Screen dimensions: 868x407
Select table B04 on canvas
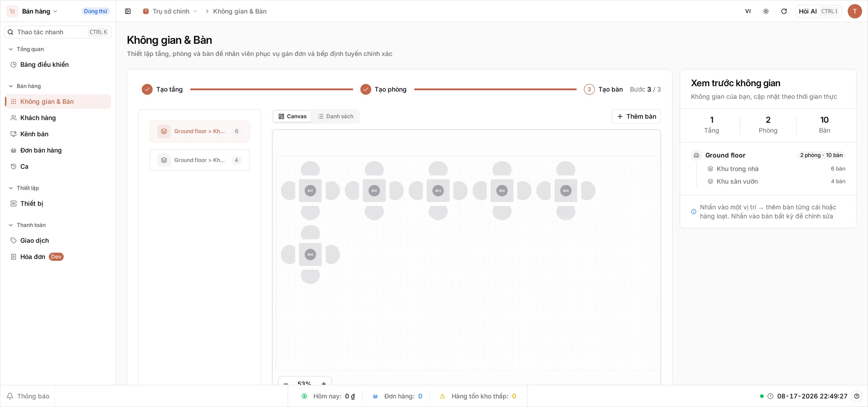502,190
